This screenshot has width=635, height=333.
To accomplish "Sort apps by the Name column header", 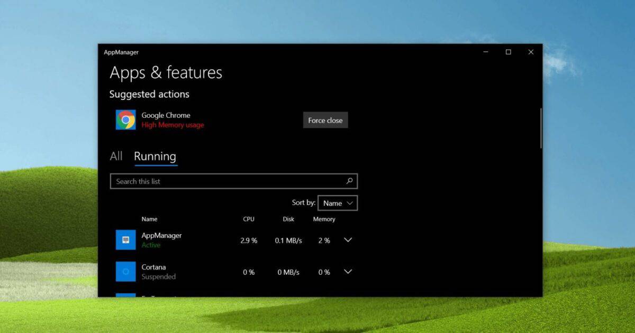I will pos(149,219).
